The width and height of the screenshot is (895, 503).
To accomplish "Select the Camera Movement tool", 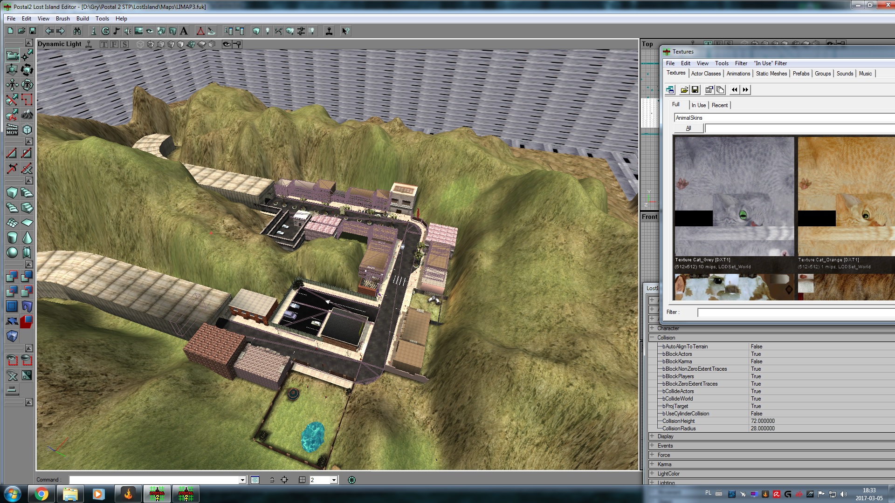I will pyautogui.click(x=12, y=55).
